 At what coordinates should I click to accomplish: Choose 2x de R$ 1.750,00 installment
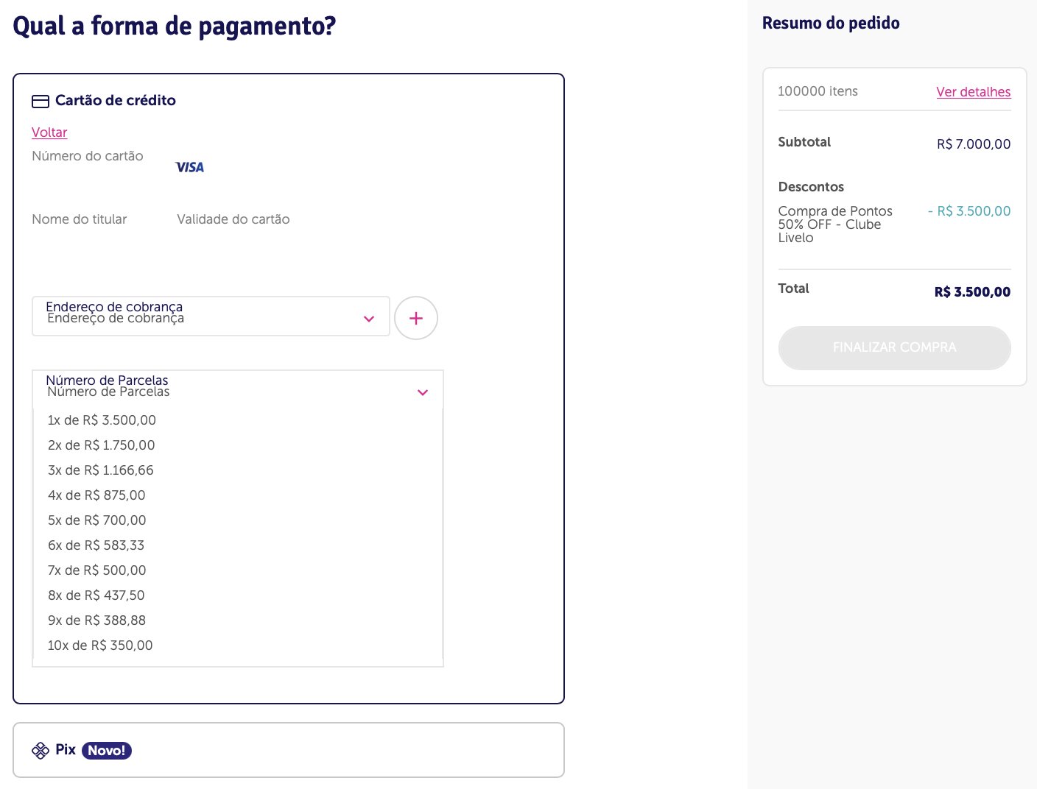[238, 445]
